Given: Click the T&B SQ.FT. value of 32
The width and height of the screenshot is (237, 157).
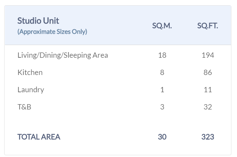Looking at the screenshot, I should coord(207,107).
